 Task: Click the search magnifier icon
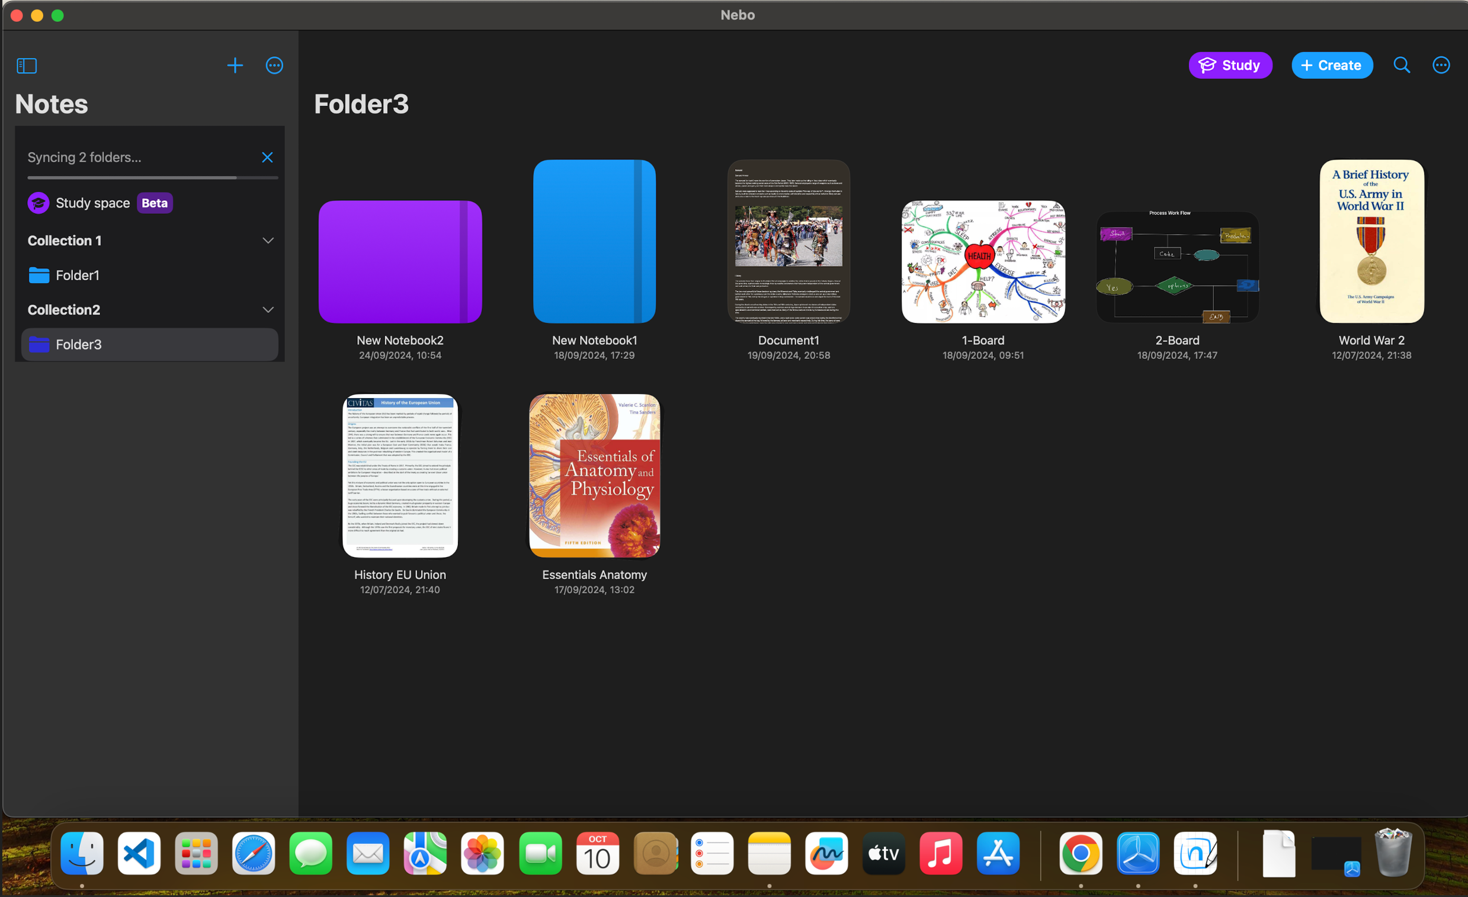pos(1401,65)
